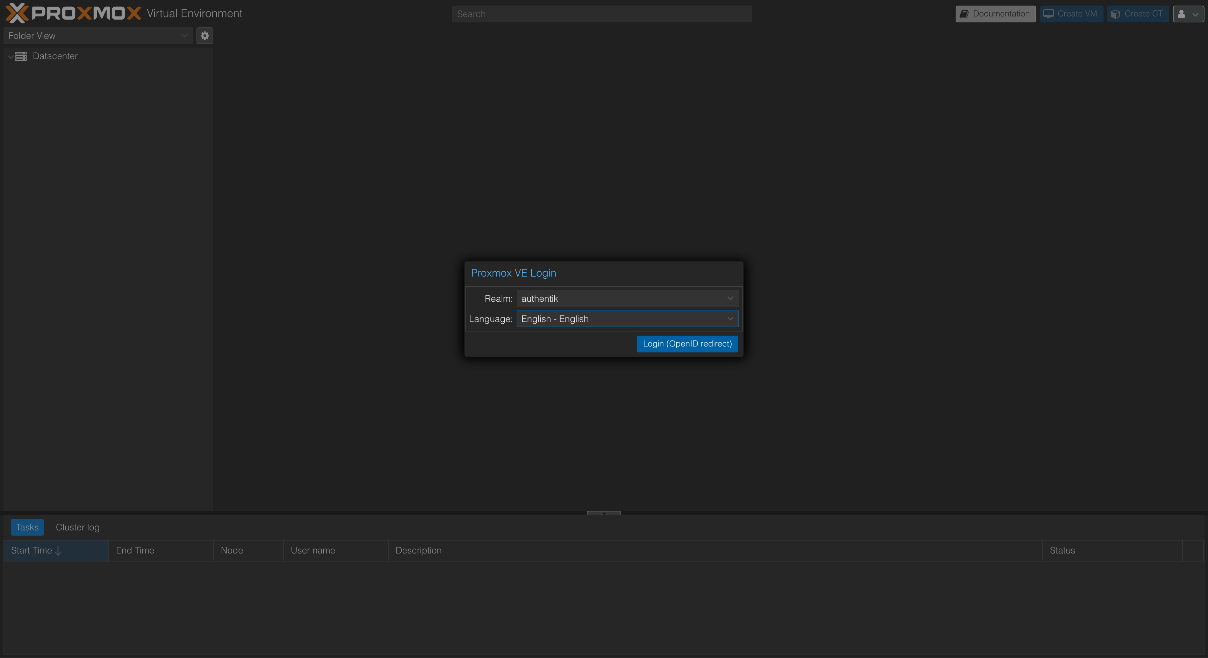Switch to the Cluster log tab
This screenshot has height=658, width=1208.
pos(78,527)
